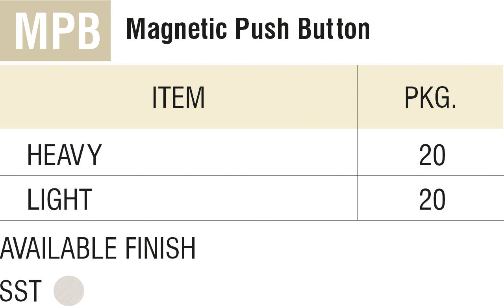Click the word FINISH below the table
The height and width of the screenshot is (306, 504).
pyautogui.click(x=160, y=249)
